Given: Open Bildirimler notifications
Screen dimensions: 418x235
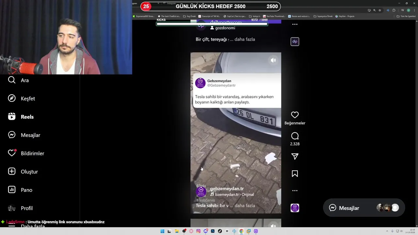Looking at the screenshot, I should coord(26,153).
